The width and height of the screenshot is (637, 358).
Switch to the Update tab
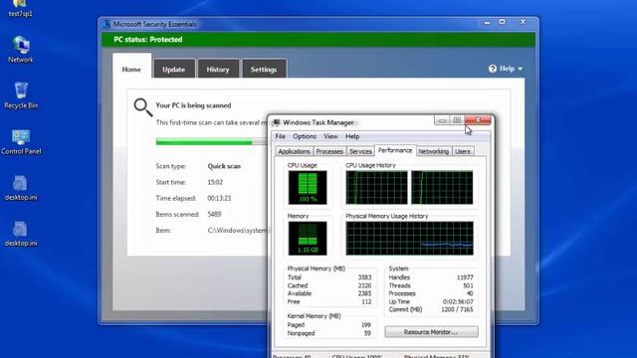pos(174,69)
